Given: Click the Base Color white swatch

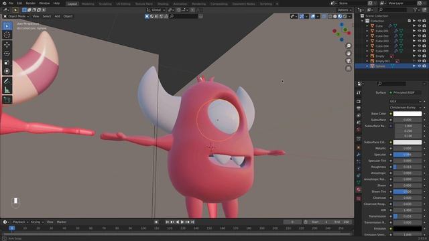Looking at the screenshot, I should [x=408, y=114].
